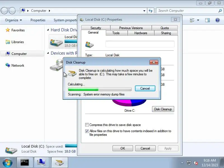Show hidden tray icons arrow
Viewport: 224px width, 168px height.
click(x=182, y=163)
